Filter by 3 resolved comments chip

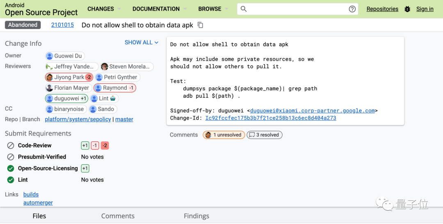pos(264,135)
